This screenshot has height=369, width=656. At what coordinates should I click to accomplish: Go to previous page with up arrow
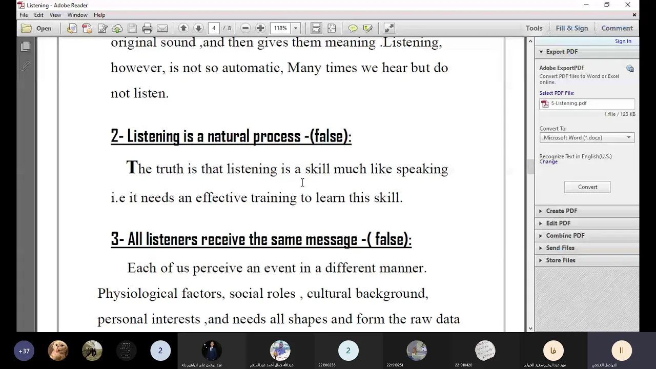[x=183, y=28]
